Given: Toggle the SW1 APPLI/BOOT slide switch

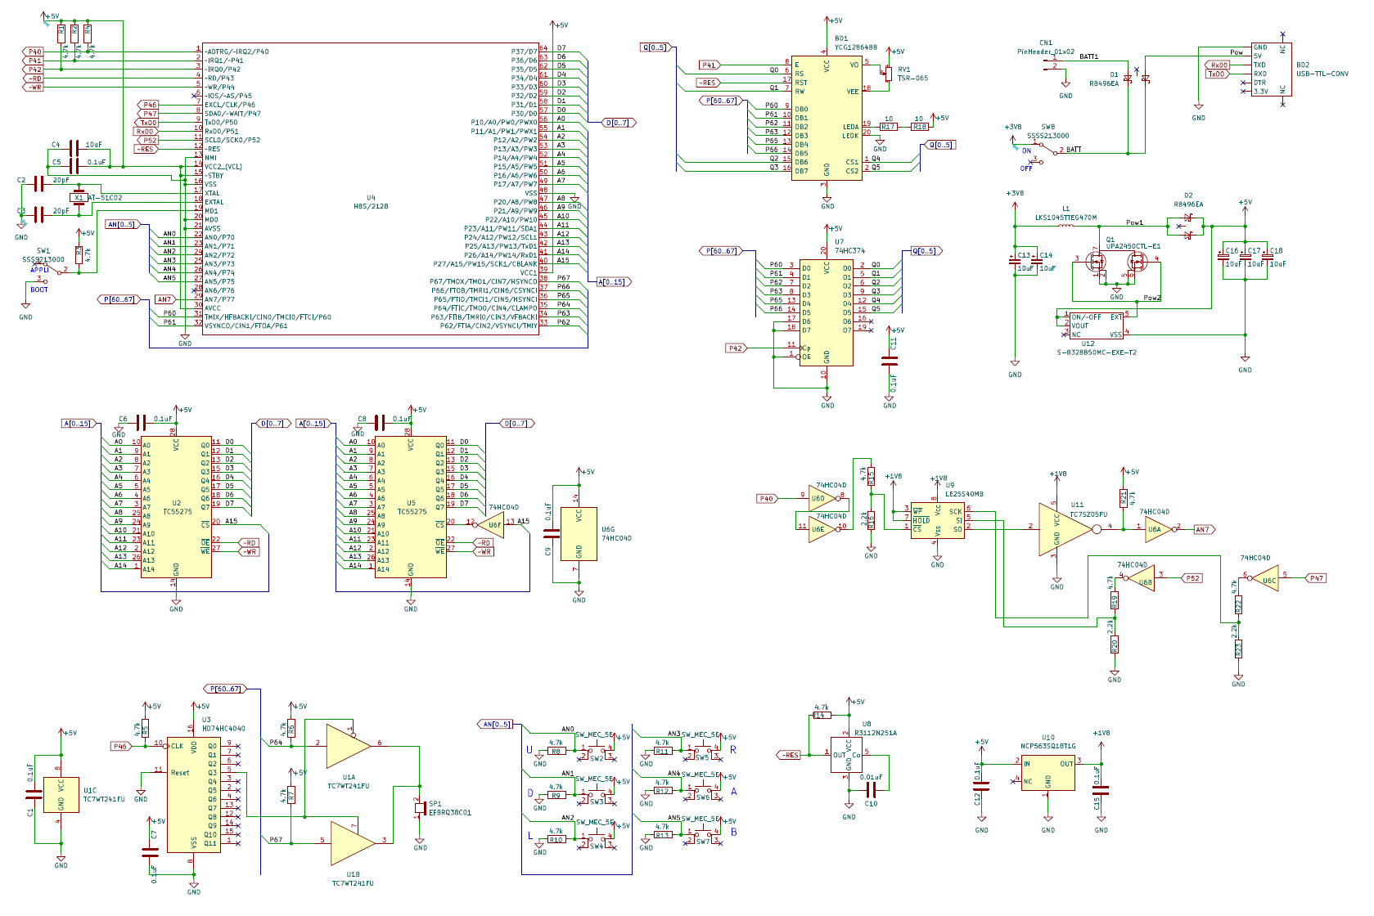Looking at the screenshot, I should 48,271.
